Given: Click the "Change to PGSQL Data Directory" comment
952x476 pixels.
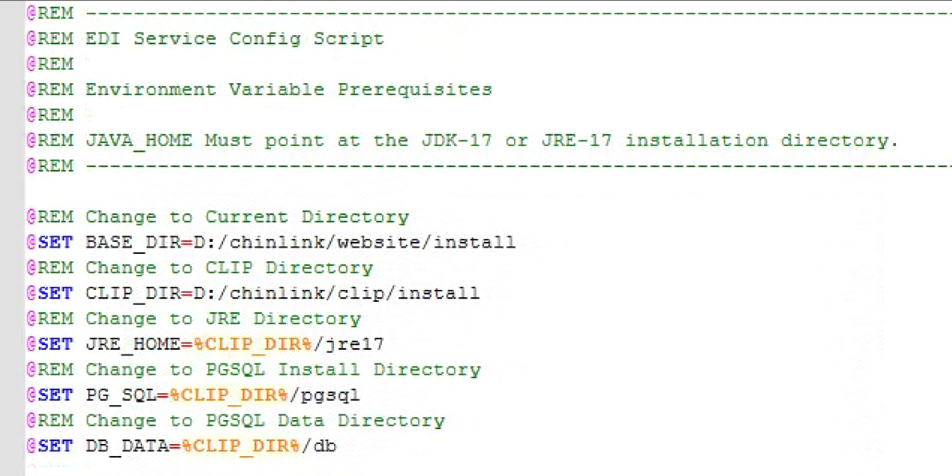Looking at the screenshot, I should [x=265, y=420].
